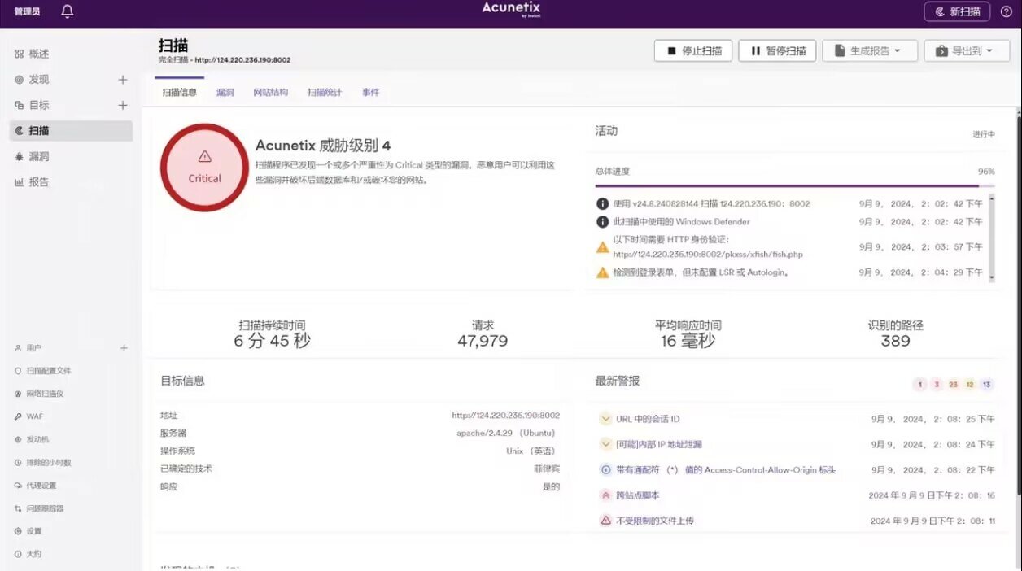Click the 47,979 requests value
The width and height of the screenshot is (1022, 571).
pyautogui.click(x=483, y=341)
